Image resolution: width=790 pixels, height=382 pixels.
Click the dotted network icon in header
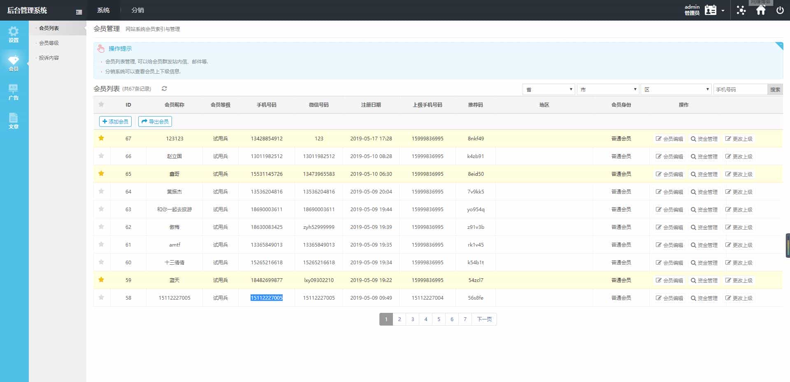coord(741,10)
